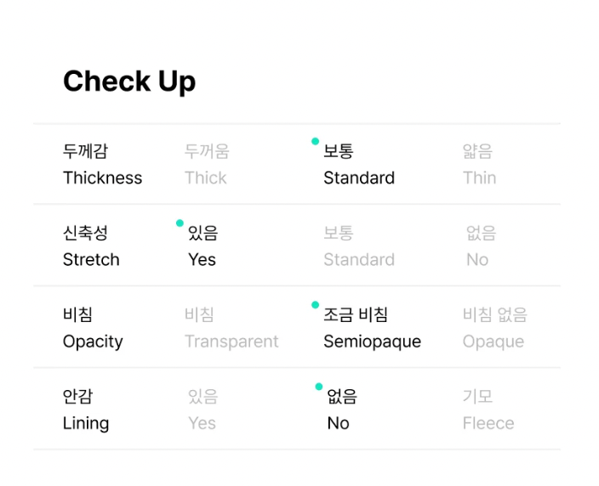The image size is (599, 486).
Task: Select the Semiopaque opacity option
Action: click(x=372, y=329)
